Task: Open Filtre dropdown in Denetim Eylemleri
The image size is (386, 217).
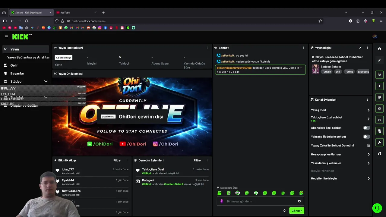Action: [197, 160]
